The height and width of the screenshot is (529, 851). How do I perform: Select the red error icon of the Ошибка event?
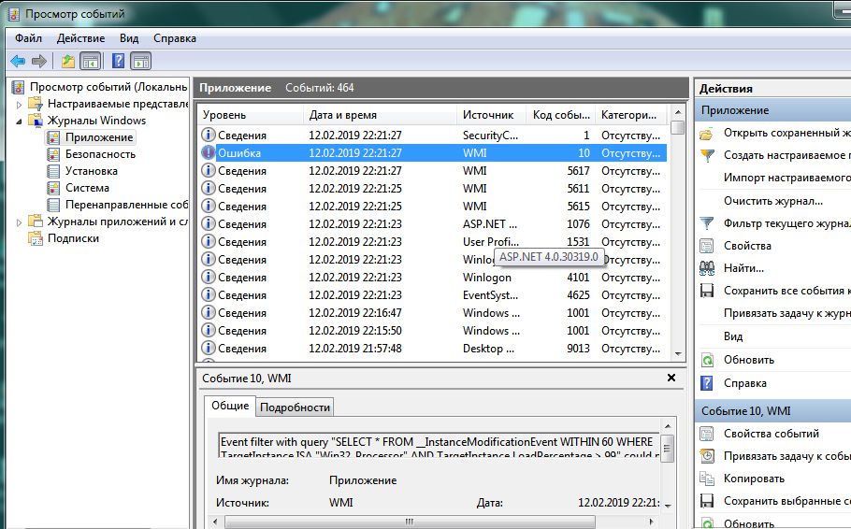(209, 153)
